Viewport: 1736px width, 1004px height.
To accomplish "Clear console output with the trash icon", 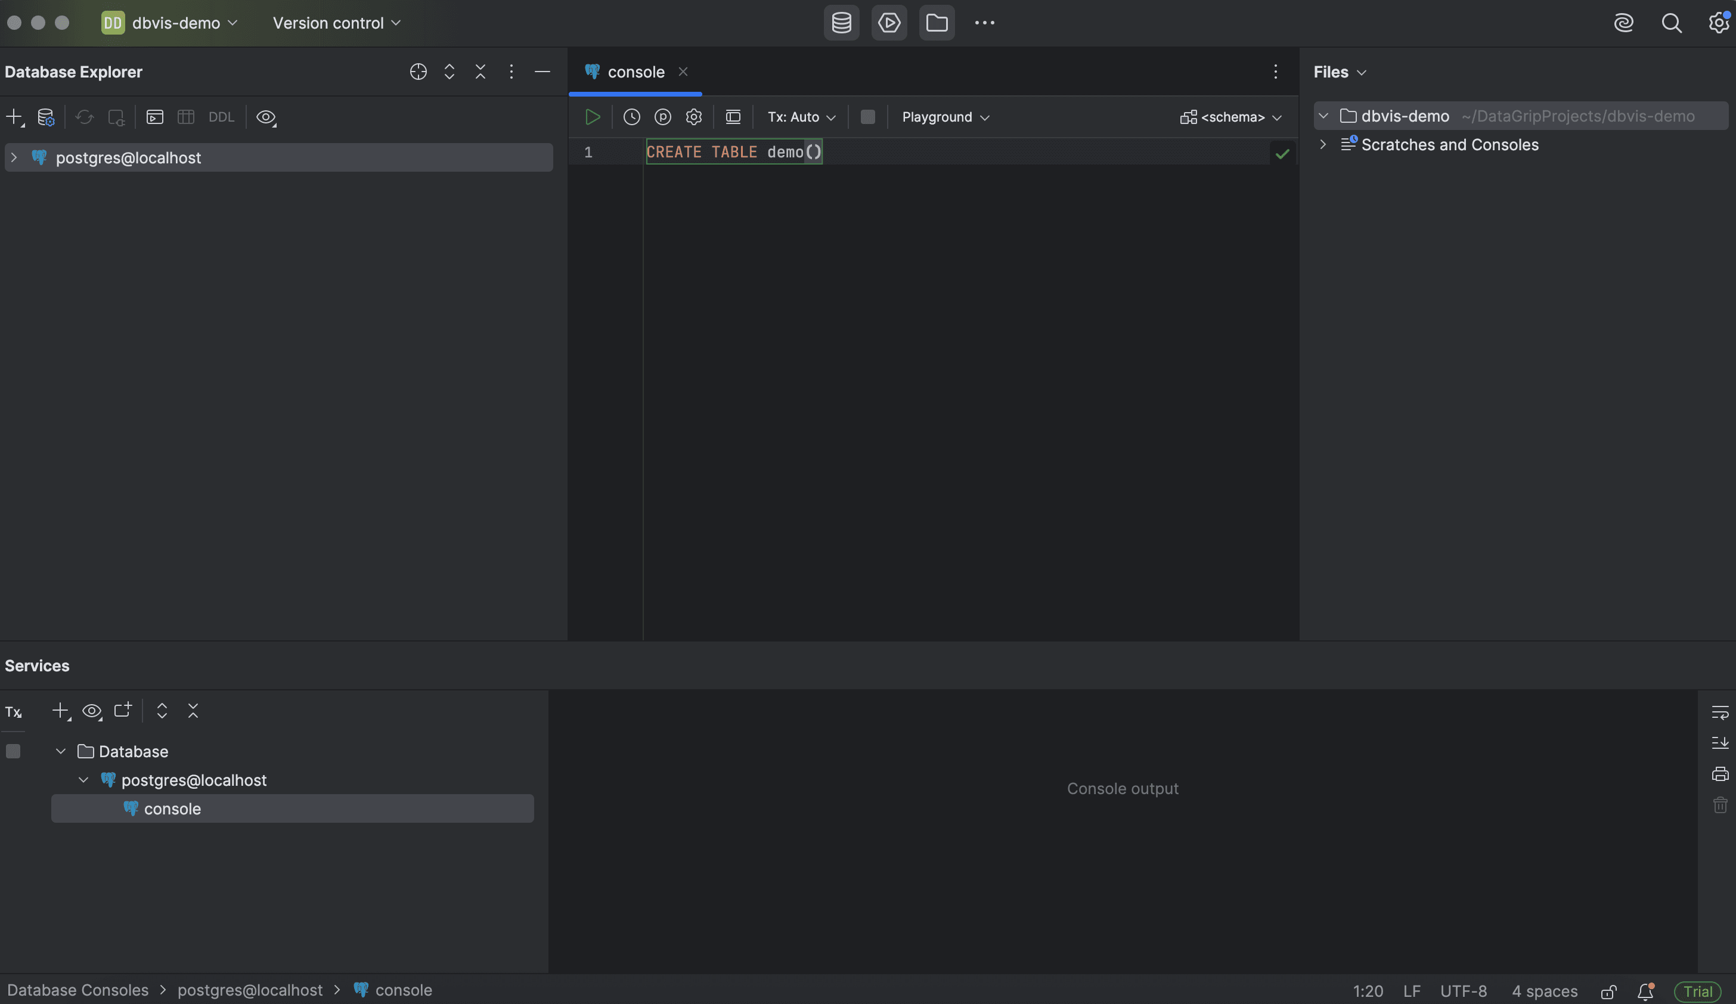I will [x=1719, y=805].
